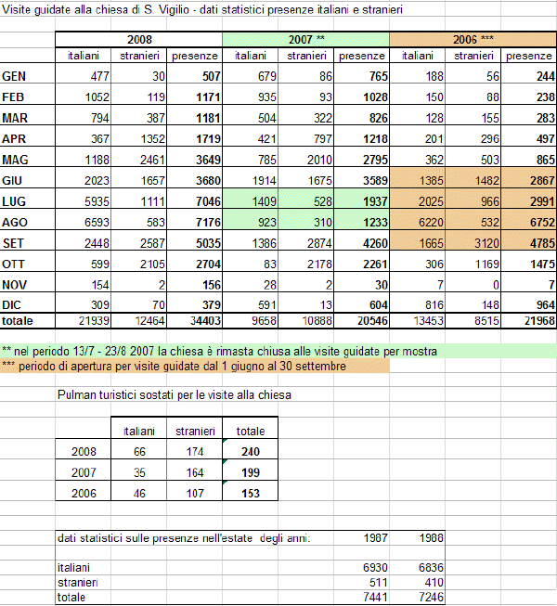The height and width of the screenshot is (606, 557).
Task: Select the green footnote about church closed 13/7 - 23/8 2007
Action: click(x=278, y=352)
